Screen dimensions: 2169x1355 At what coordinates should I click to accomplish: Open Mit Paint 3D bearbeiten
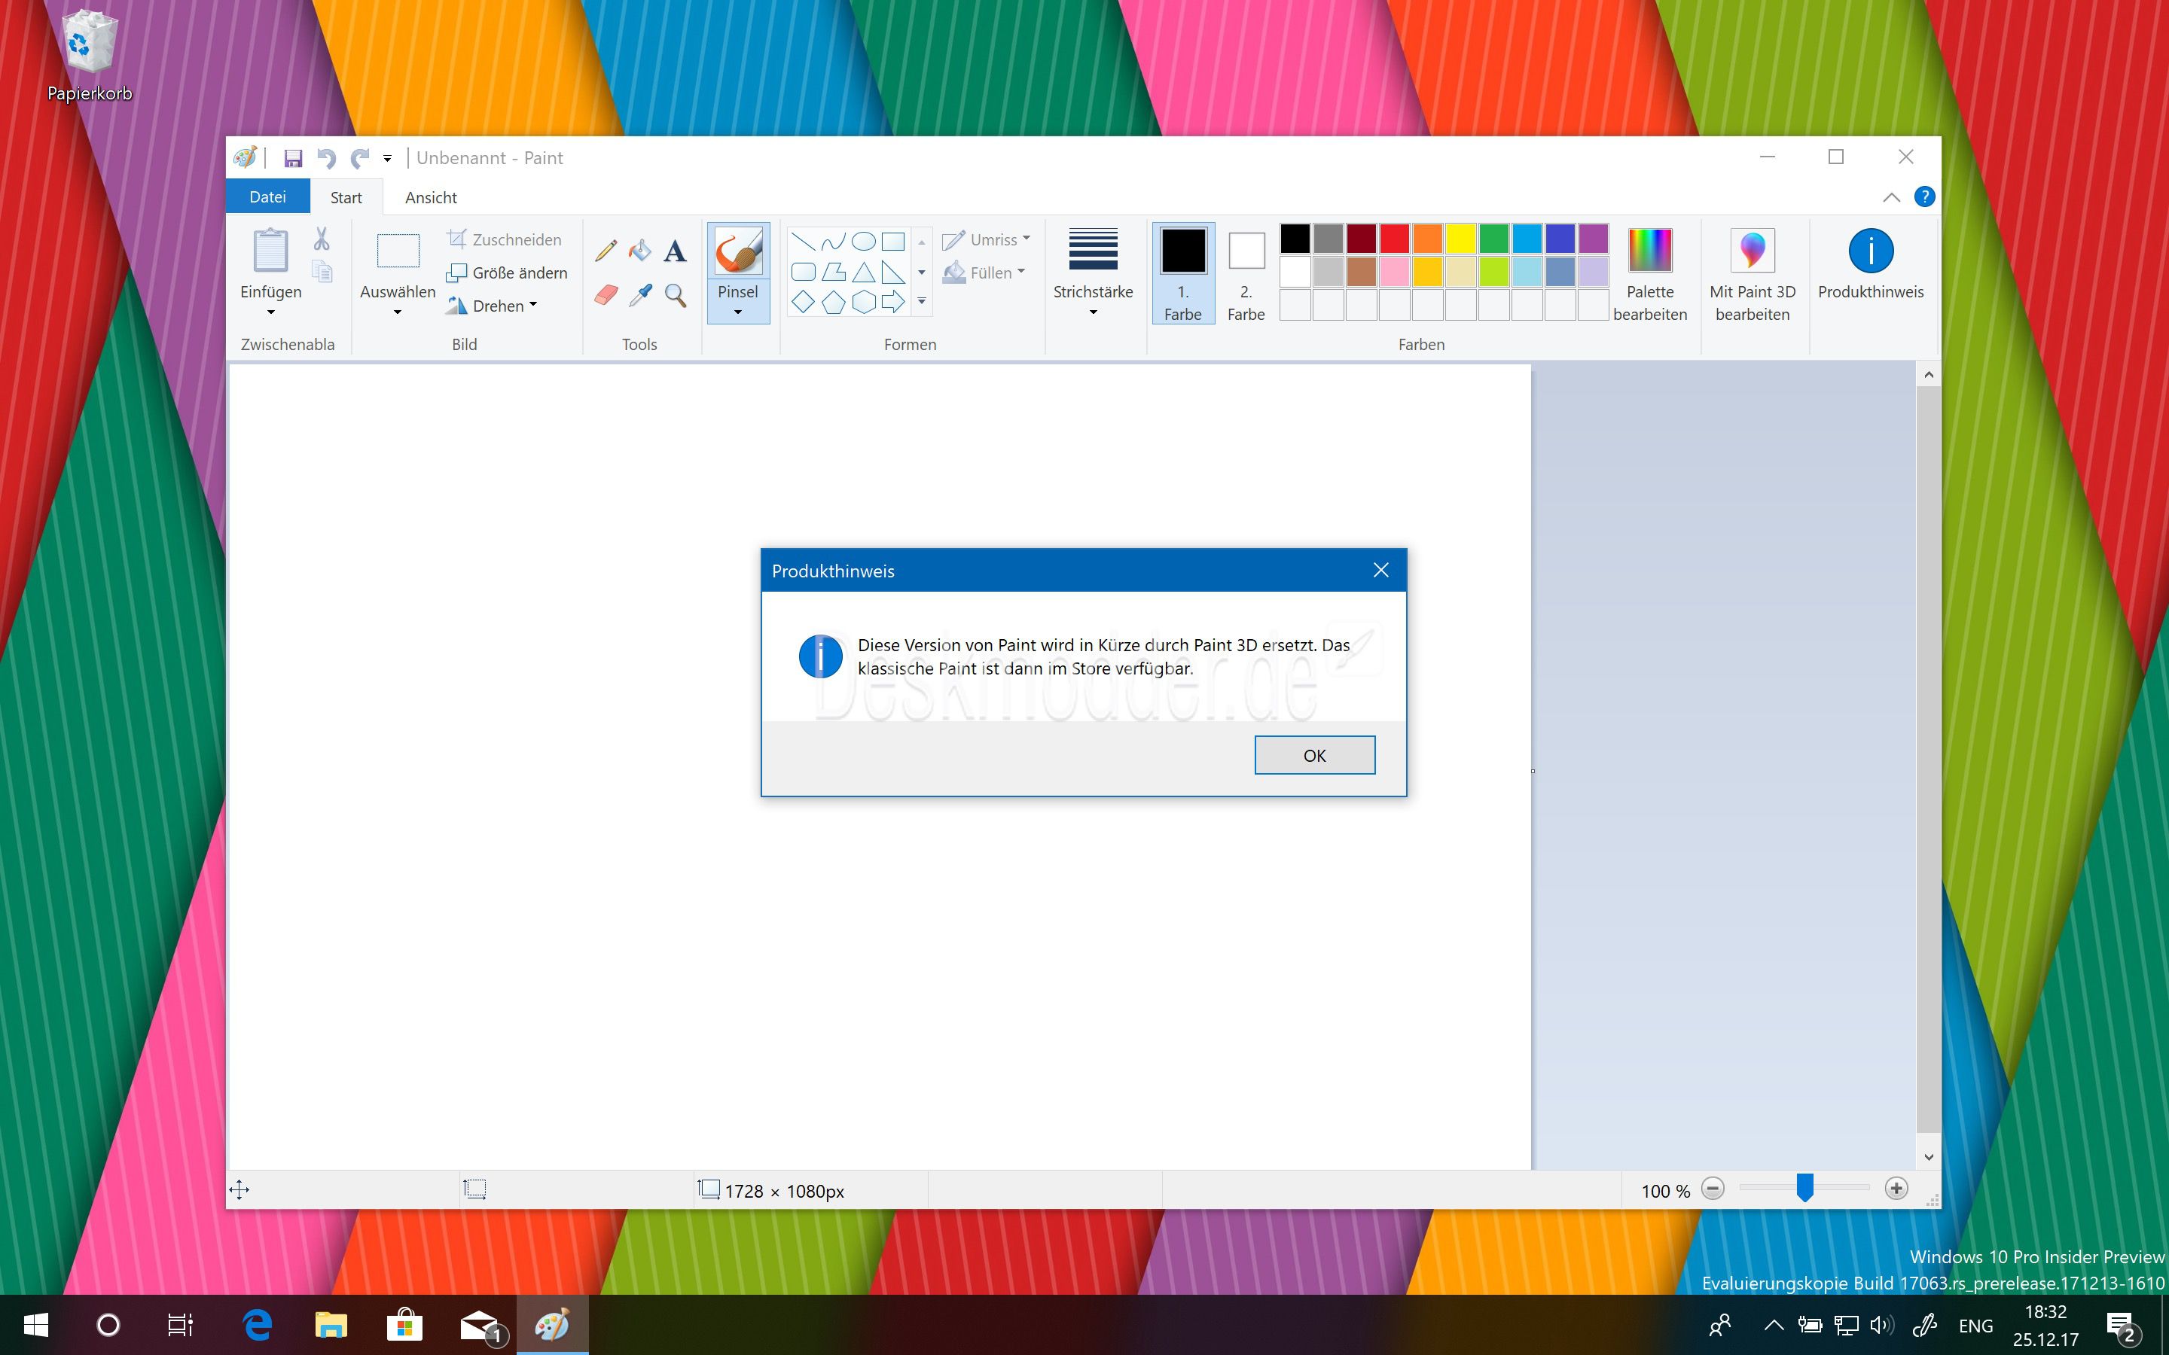tap(1753, 274)
